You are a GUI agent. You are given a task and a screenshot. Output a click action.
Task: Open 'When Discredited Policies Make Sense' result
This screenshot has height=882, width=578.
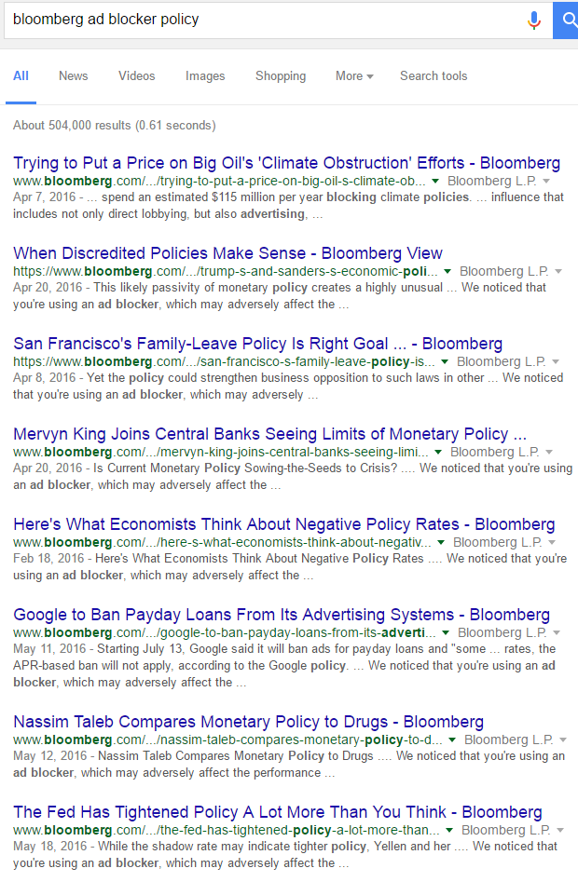227,253
